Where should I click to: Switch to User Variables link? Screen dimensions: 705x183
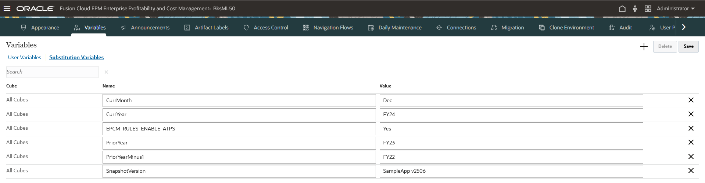point(25,57)
